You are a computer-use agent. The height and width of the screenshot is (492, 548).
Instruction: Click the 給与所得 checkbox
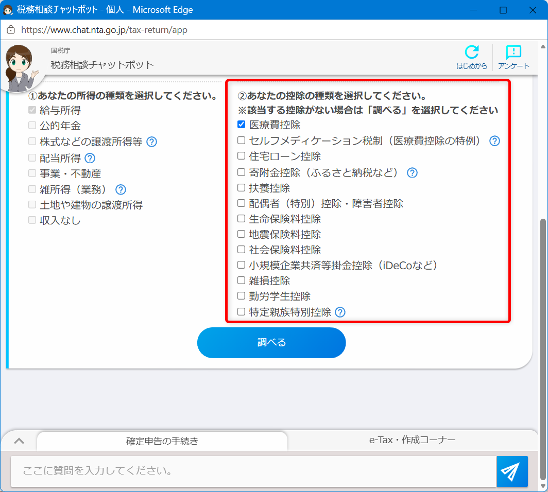(x=32, y=110)
